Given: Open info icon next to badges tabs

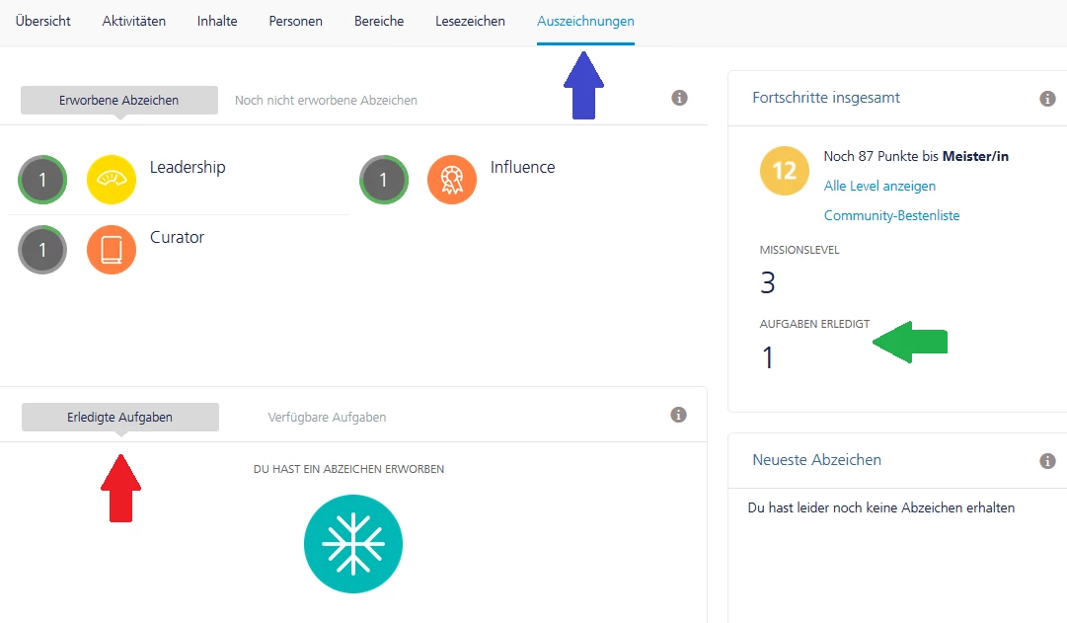Looking at the screenshot, I should 679,98.
